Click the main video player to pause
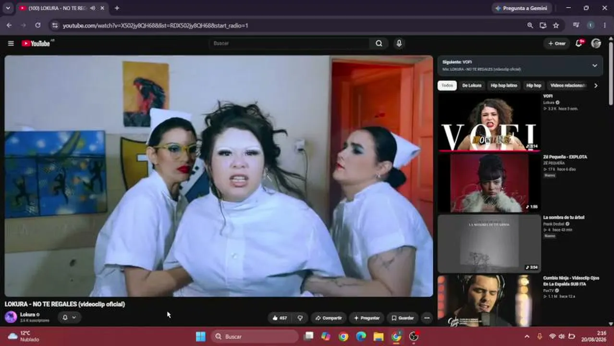614x346 pixels. (x=219, y=176)
